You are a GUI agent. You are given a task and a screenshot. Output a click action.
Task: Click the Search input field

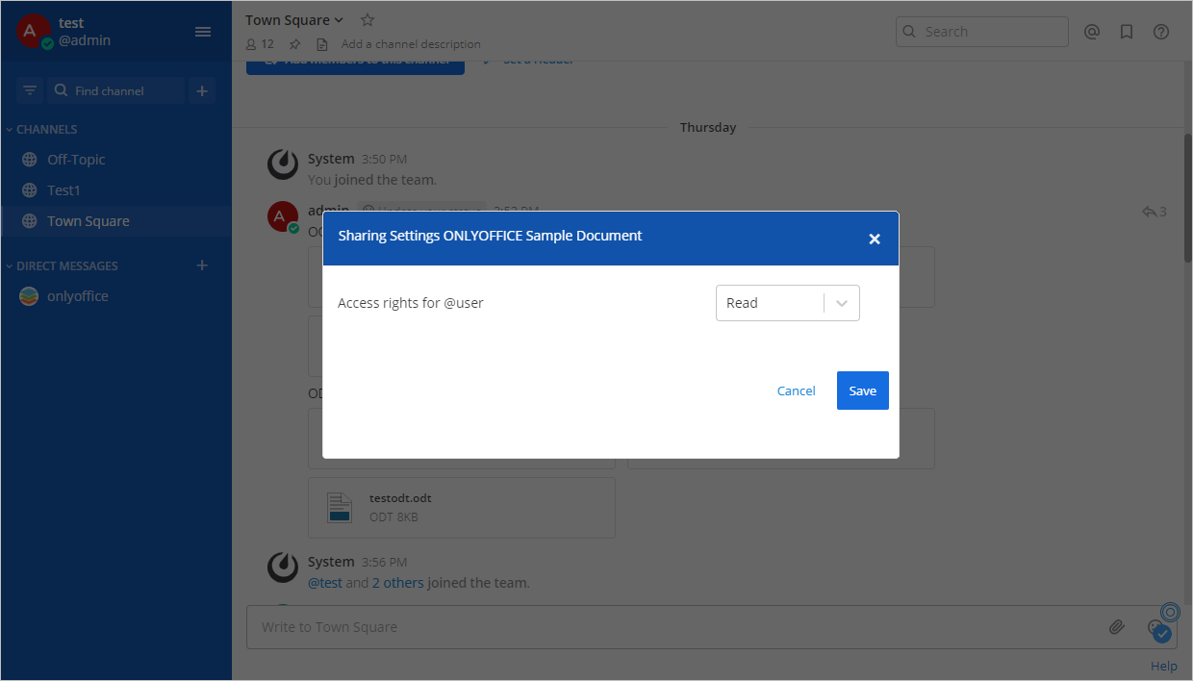coord(991,32)
